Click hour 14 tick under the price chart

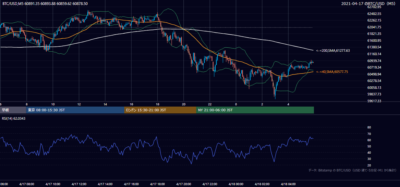105,104
